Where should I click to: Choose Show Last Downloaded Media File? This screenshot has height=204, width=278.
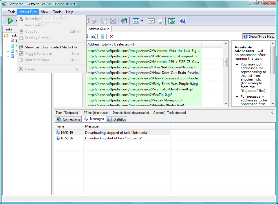(52, 47)
